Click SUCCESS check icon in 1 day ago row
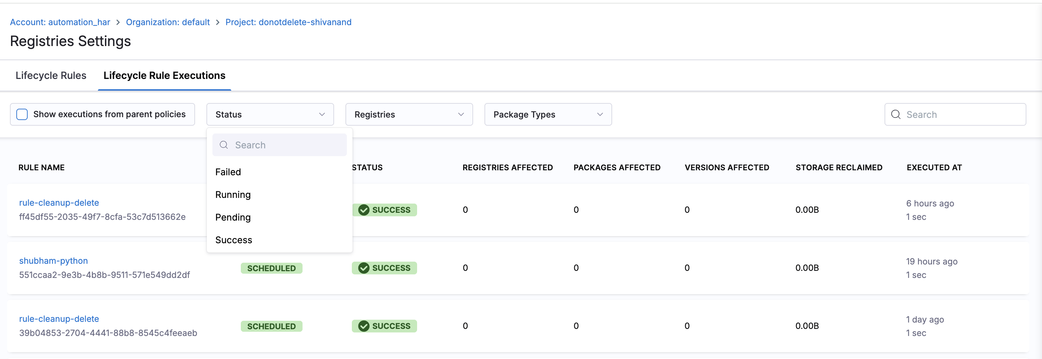 point(364,326)
